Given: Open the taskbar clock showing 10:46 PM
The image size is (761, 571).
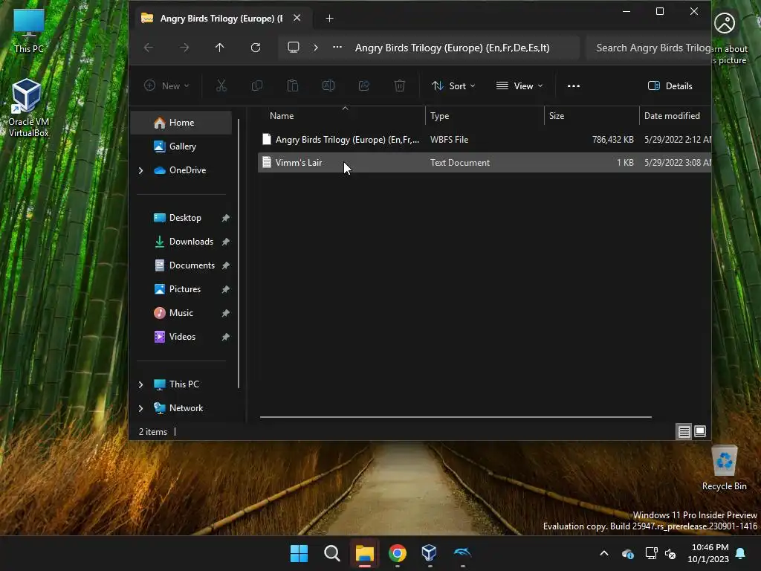Looking at the screenshot, I should [709, 553].
